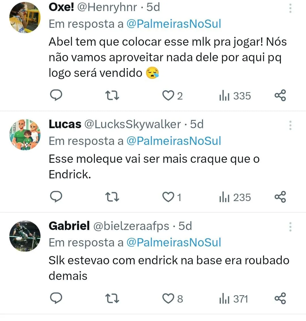Retweet the tweet by @bielzeraafps
The image size is (306, 321).
[112, 299]
